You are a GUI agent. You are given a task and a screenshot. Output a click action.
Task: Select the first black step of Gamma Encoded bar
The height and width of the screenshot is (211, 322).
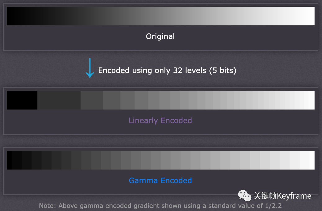[9, 160]
